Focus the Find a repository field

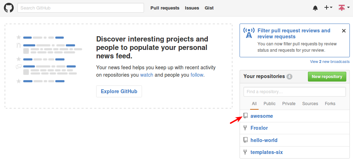click(x=295, y=92)
